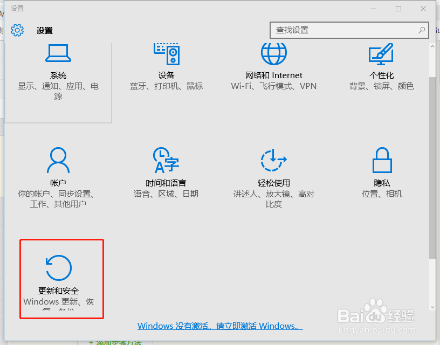Click the 个性化 label text
The width and height of the screenshot is (440, 345).
382,75
